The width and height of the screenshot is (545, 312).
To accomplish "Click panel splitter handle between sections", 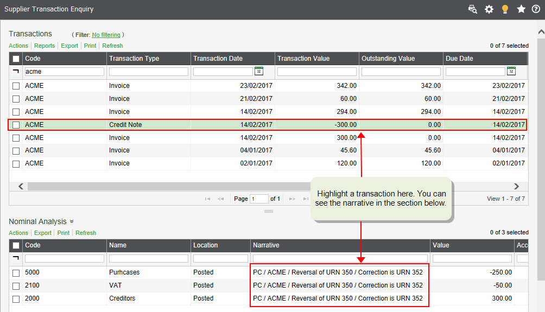I will click(x=269, y=211).
